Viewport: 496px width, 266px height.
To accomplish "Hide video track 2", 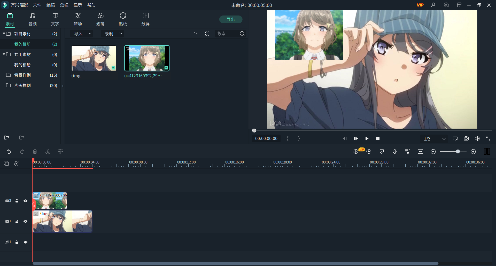I will (x=26, y=201).
